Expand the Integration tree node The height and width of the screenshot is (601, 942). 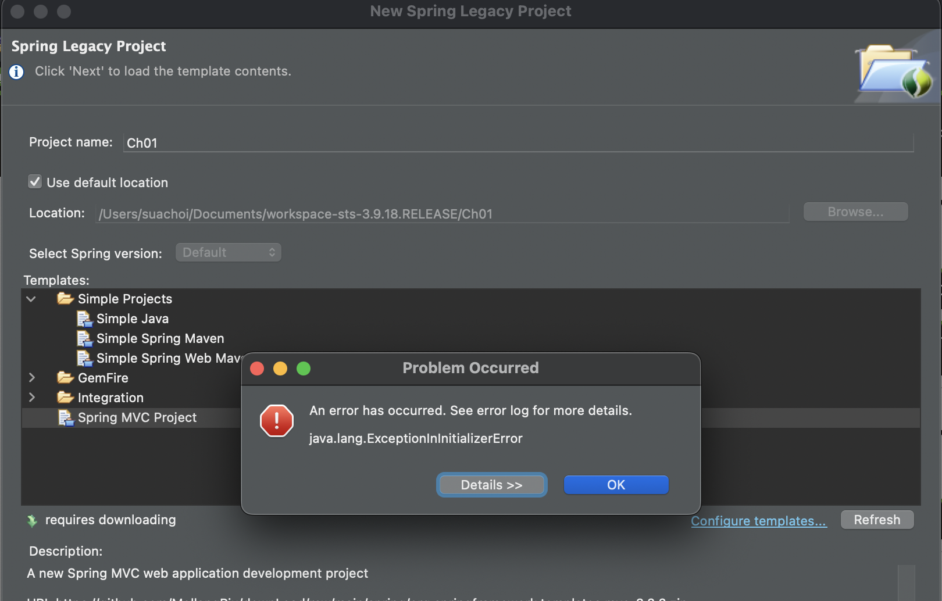(32, 398)
